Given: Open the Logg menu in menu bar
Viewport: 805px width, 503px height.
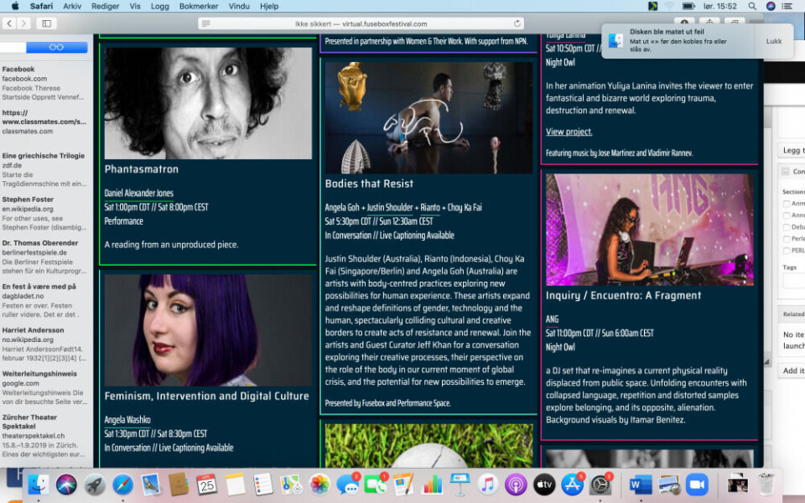Looking at the screenshot, I should point(159,6).
